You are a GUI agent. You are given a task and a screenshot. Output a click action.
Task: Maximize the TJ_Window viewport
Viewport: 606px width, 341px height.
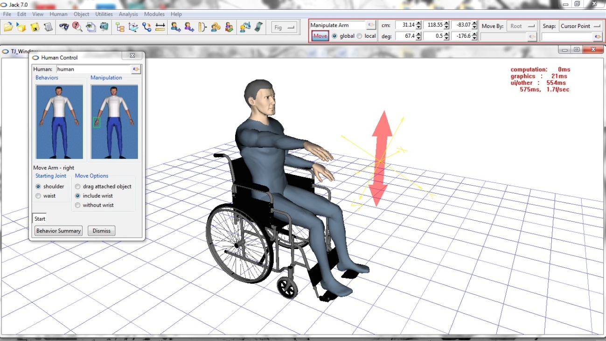coord(577,49)
